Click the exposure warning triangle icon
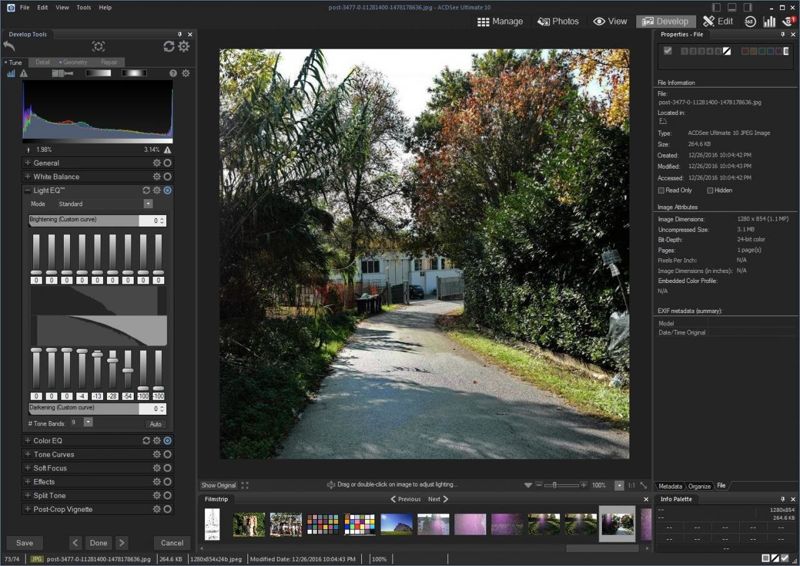Screen dimensions: 800x566 coord(24,73)
